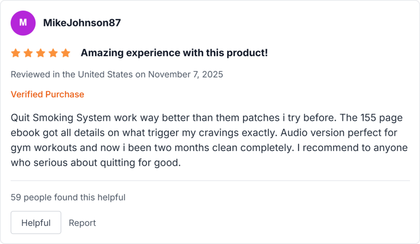Click MikeJohnson87's avatar icon
The width and height of the screenshot is (420, 244).
click(x=23, y=23)
